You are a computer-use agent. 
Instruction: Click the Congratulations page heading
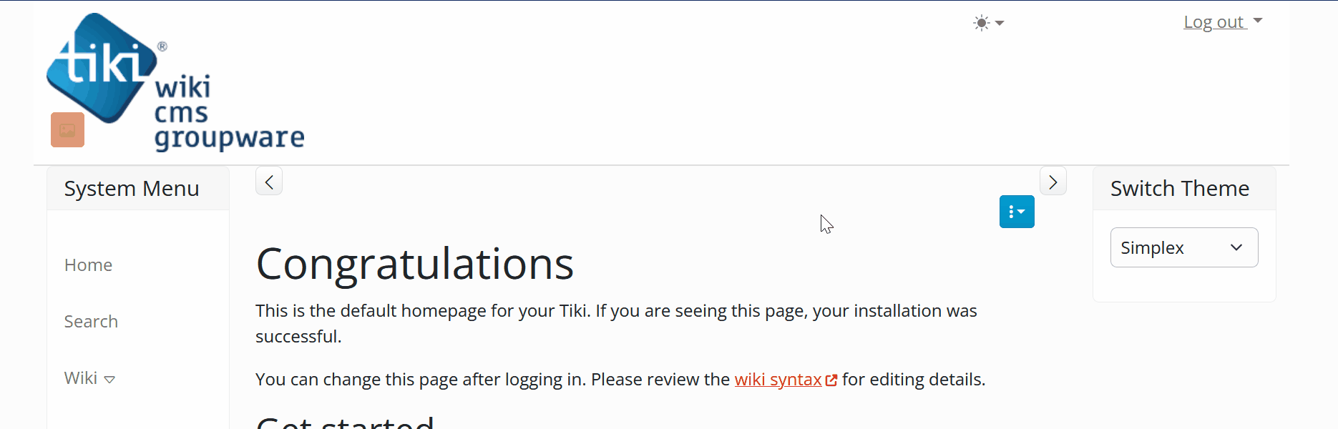tap(414, 264)
